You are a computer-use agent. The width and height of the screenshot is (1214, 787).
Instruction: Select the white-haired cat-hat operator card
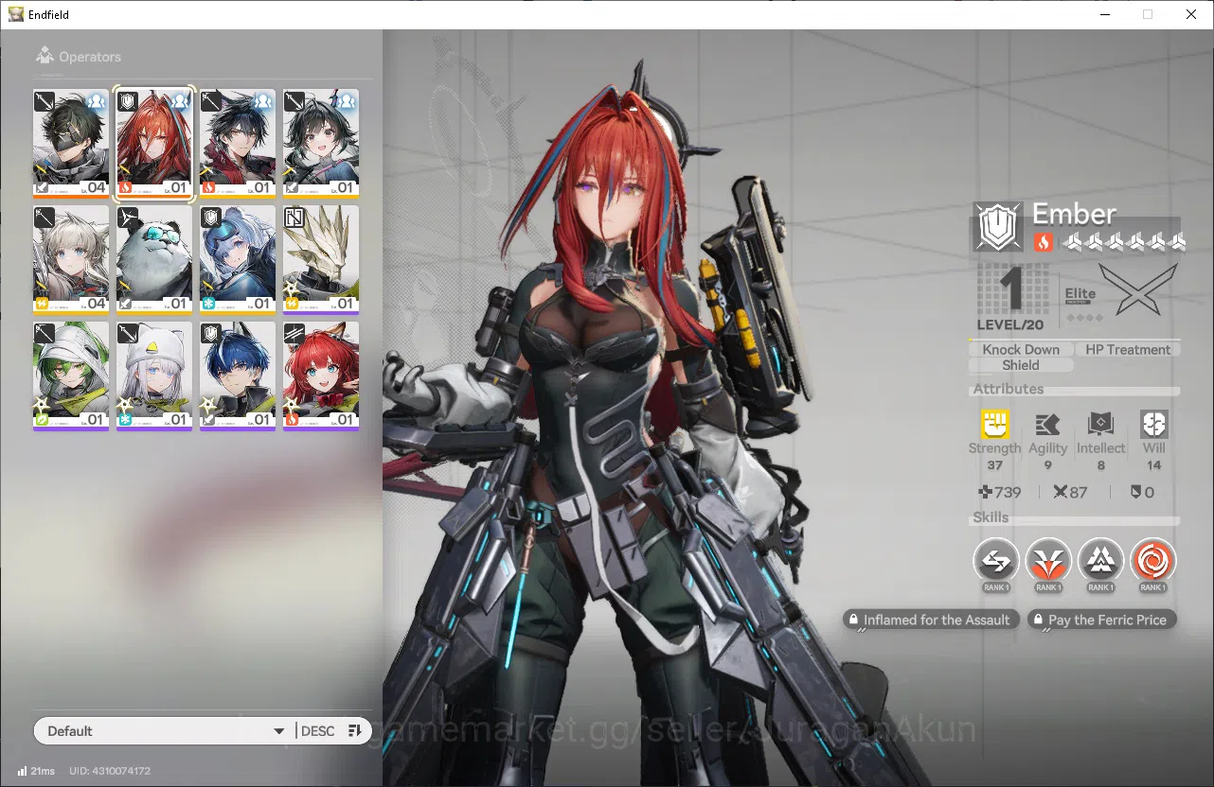coord(154,376)
